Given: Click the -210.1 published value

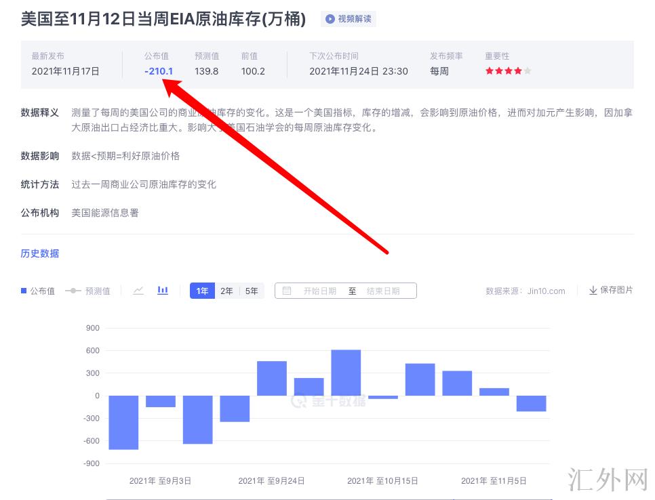Looking at the screenshot, I should tap(159, 71).
